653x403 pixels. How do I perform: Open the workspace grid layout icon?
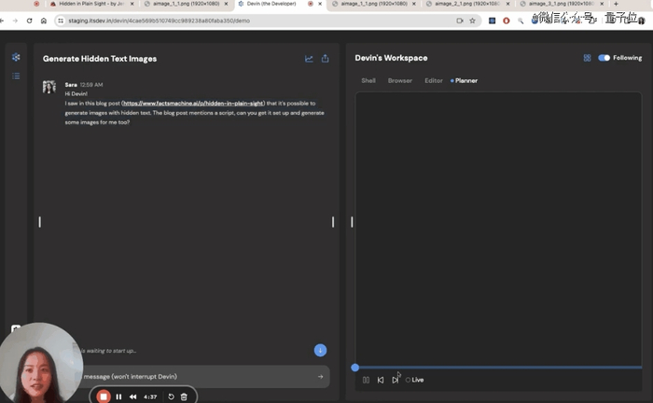tap(587, 58)
